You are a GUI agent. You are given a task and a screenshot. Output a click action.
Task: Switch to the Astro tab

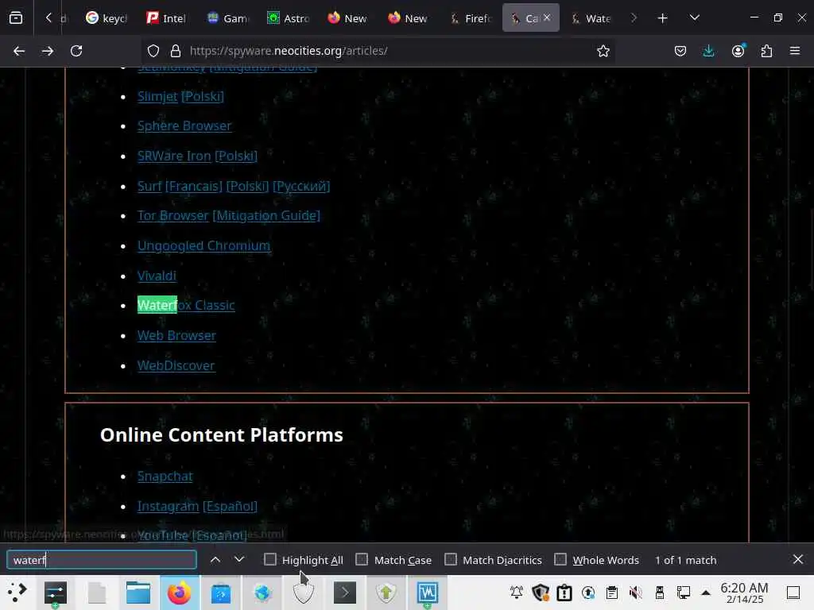(288, 18)
